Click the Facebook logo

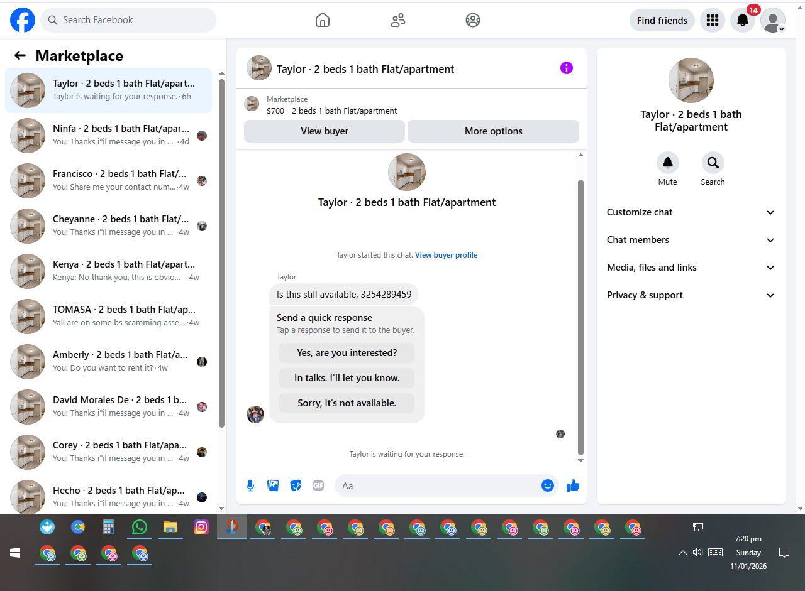23,20
